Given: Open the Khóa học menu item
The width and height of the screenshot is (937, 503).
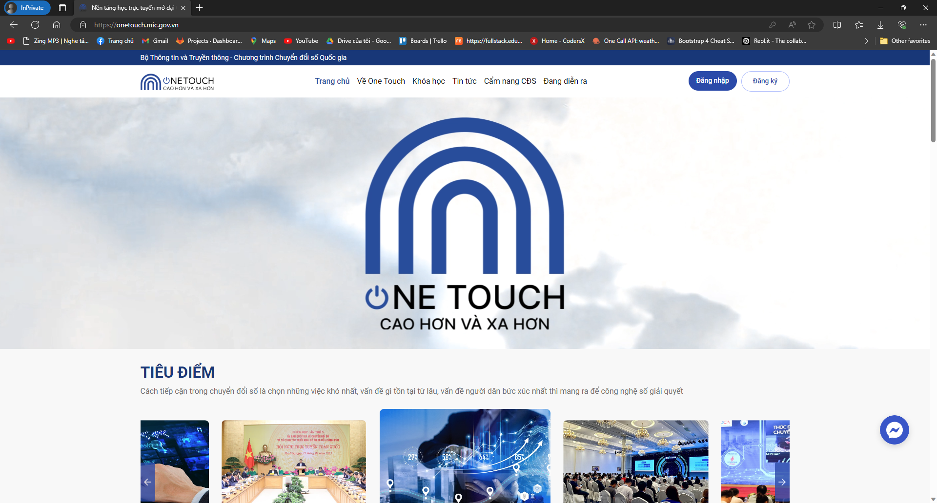Looking at the screenshot, I should coord(428,81).
